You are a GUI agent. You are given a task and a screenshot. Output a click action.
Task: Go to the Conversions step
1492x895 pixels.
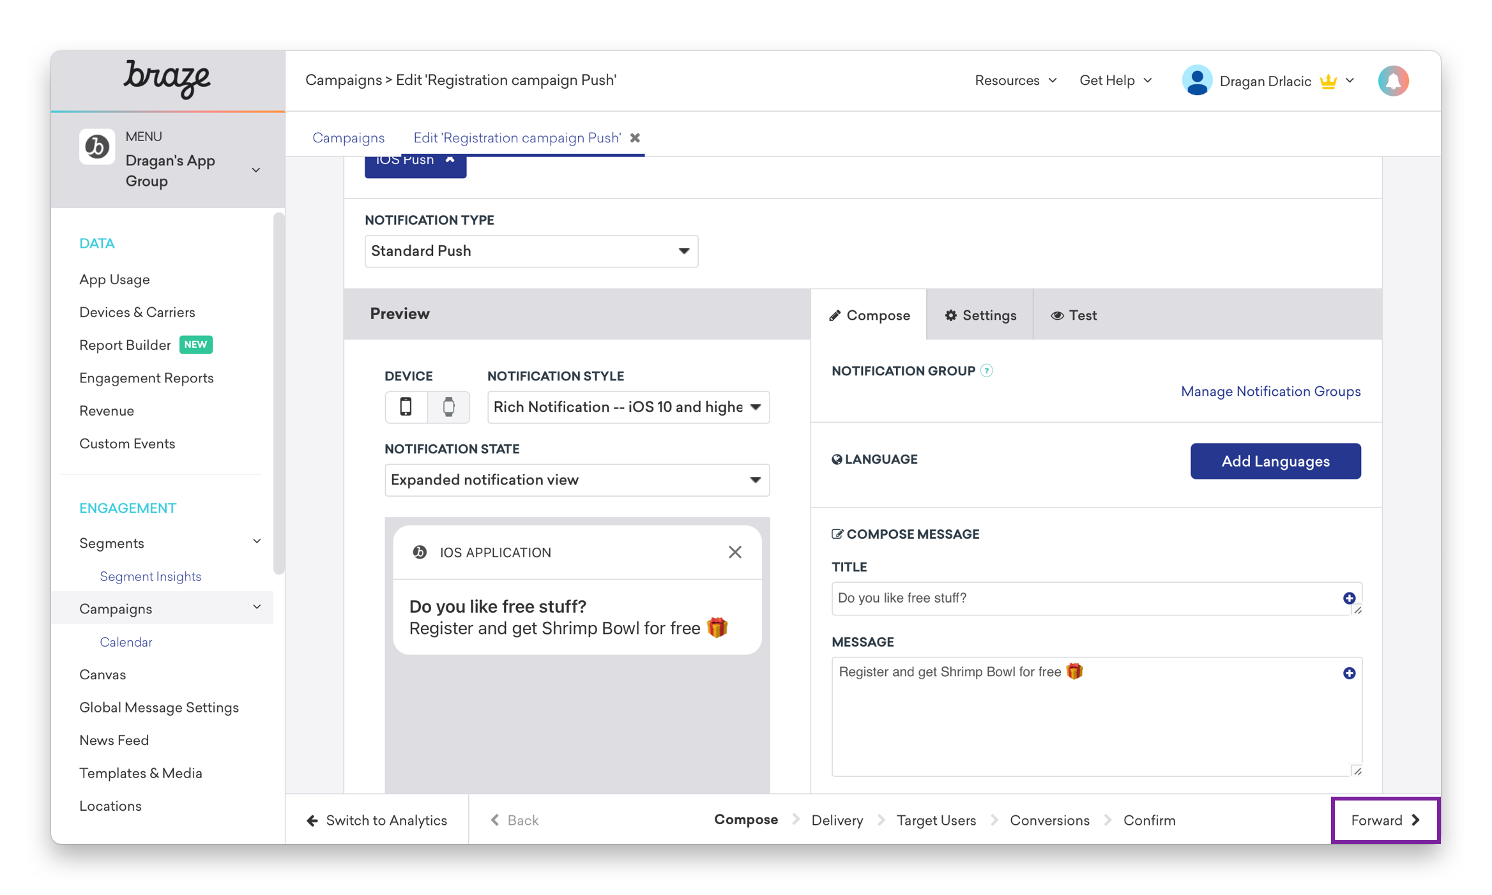click(x=1049, y=820)
